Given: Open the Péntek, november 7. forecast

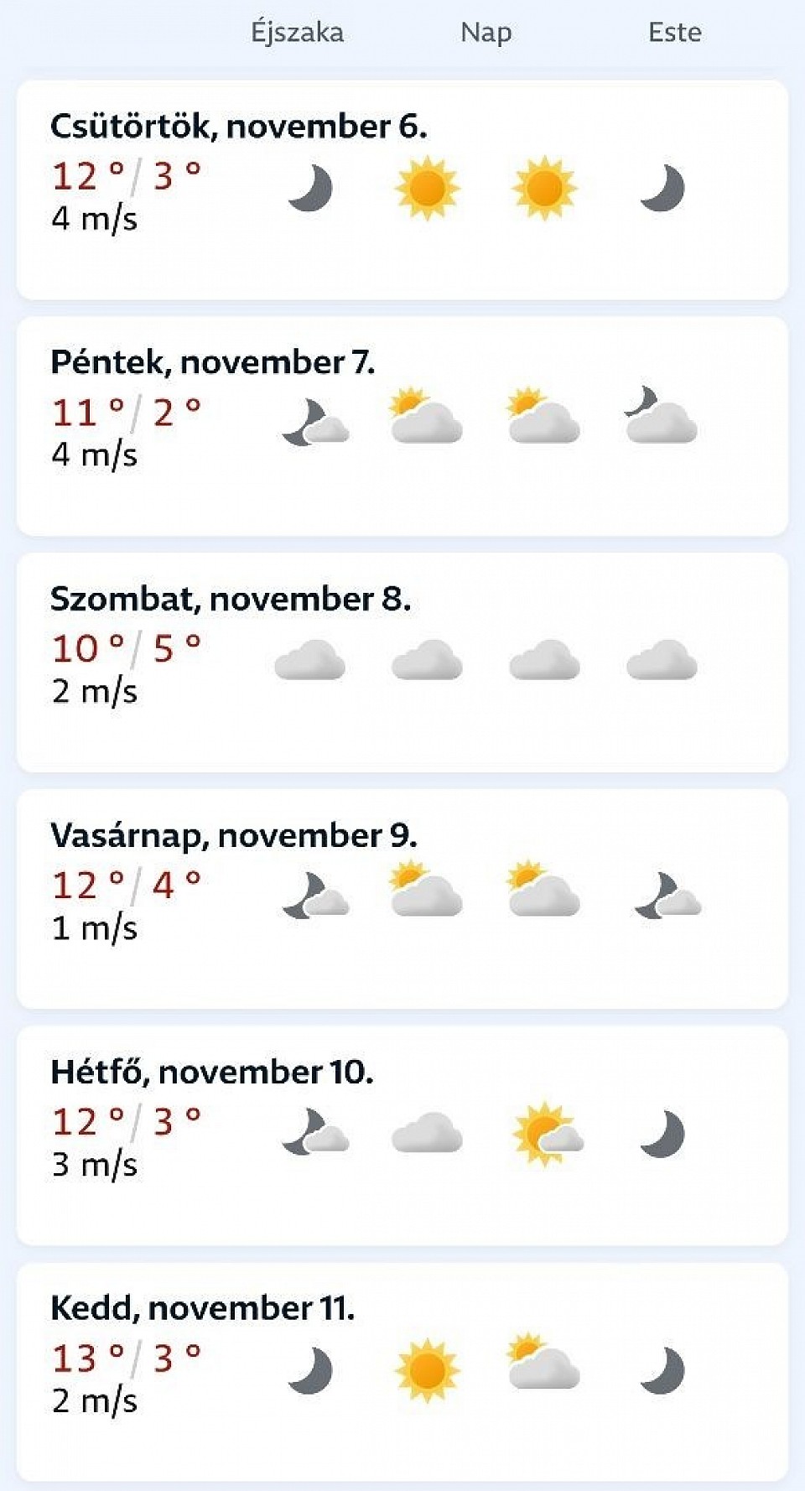Looking at the screenshot, I should pos(212,362).
